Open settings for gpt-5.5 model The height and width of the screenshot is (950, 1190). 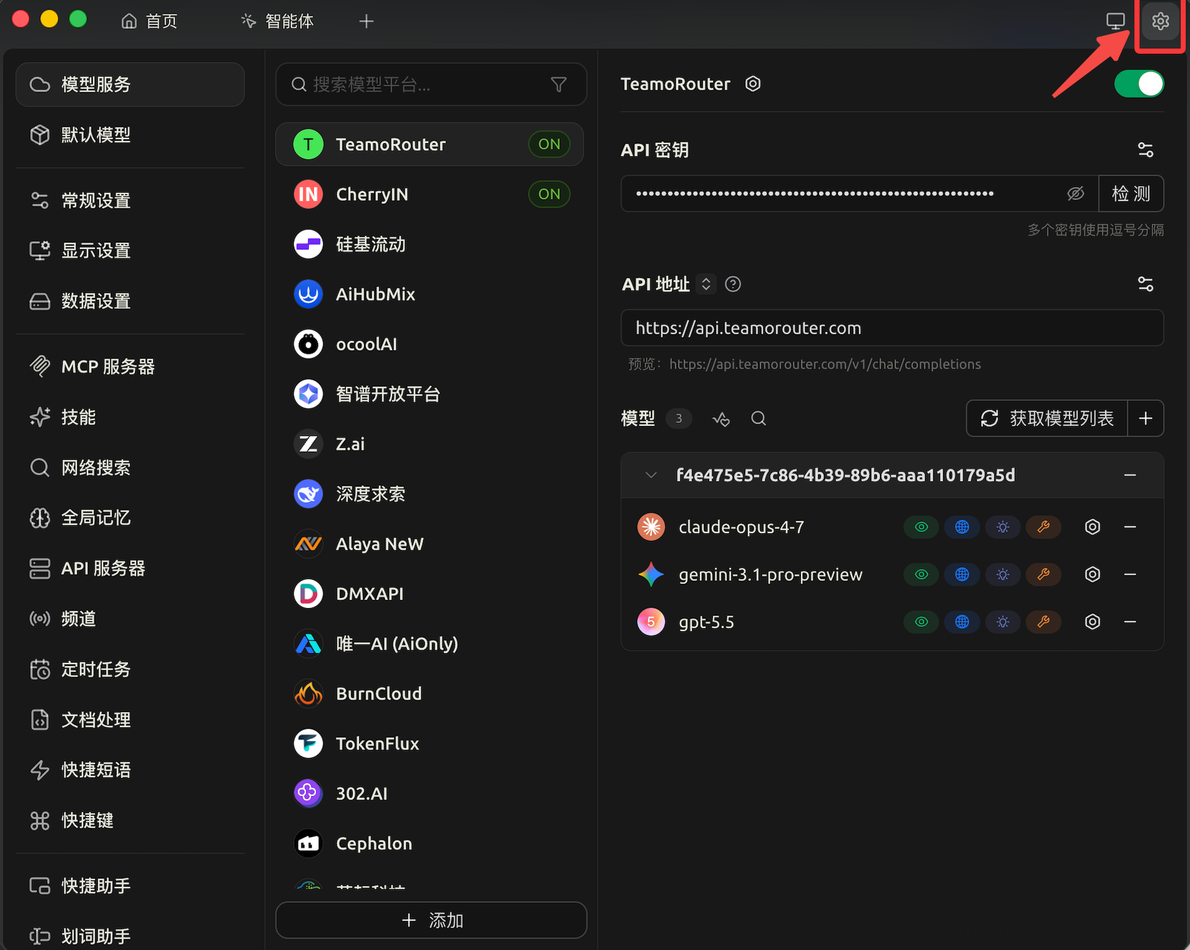1092,622
